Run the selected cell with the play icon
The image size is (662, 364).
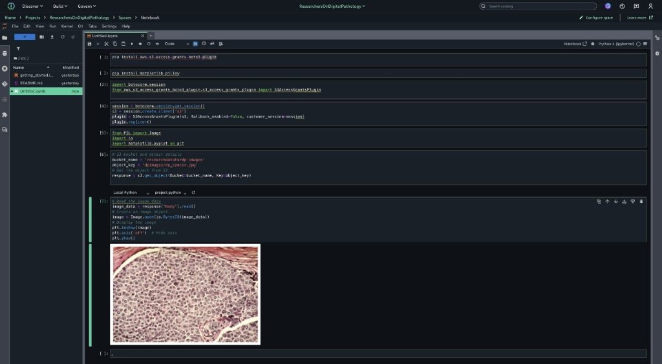pos(132,44)
